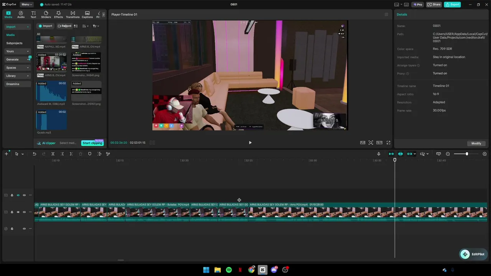Click Start clipping button
This screenshot has height=276, width=491.
tap(92, 143)
